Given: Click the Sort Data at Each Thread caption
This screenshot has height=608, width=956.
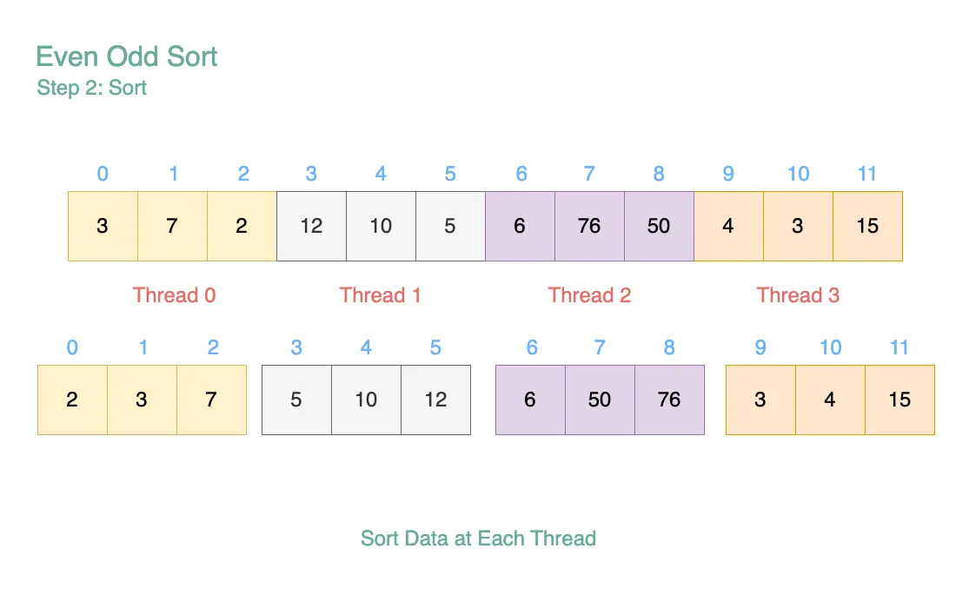Looking at the screenshot, I should click(479, 539).
